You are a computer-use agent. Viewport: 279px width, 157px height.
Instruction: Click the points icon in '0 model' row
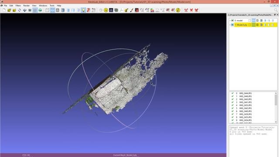(x=254, y=20)
